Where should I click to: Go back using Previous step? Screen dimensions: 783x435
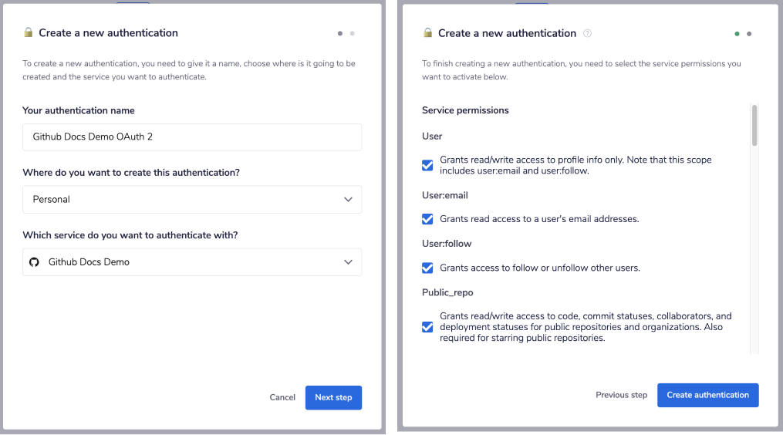coord(621,395)
